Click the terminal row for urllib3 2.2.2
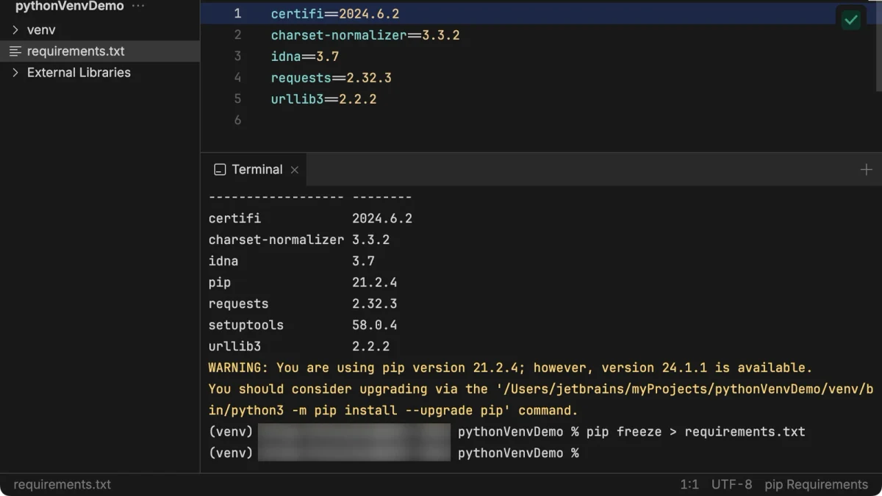 point(299,347)
